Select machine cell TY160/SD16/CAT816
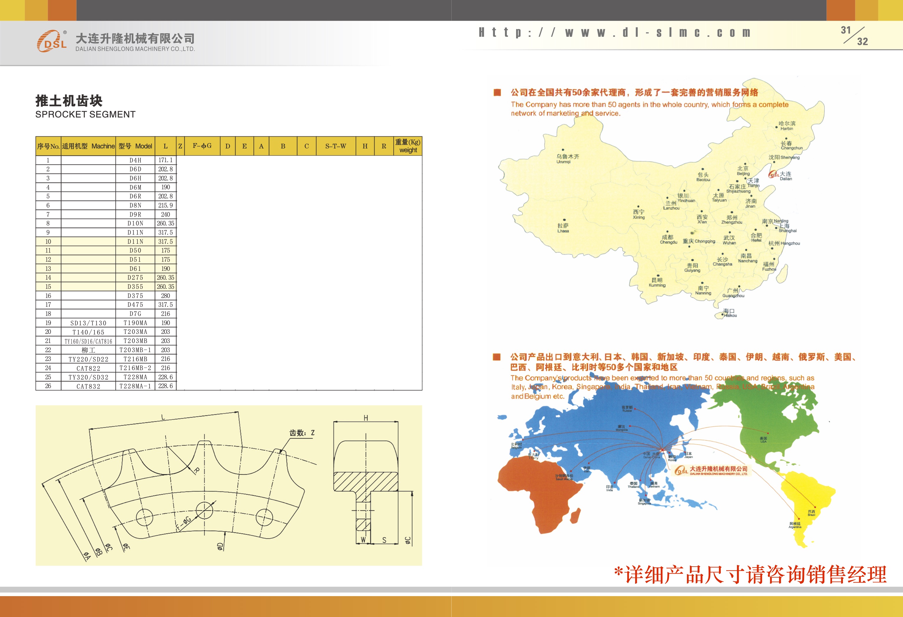The image size is (903, 617). [89, 341]
